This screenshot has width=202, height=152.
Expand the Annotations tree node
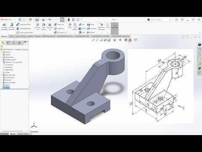(x=1, y=57)
